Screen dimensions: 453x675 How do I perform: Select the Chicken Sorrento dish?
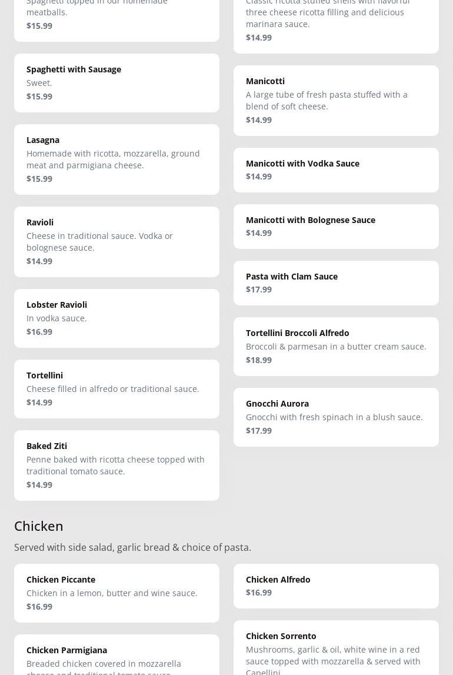(x=336, y=650)
